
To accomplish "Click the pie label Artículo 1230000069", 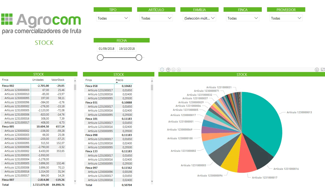I will click(180, 129).
